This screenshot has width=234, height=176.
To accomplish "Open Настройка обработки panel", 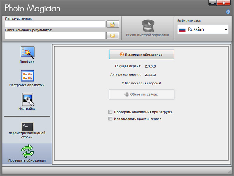I will coord(27,76).
